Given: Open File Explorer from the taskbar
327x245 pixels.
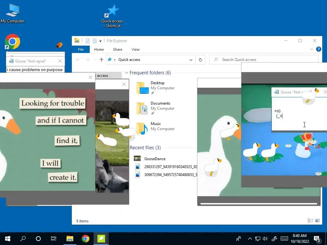Looking at the screenshot, I should click(x=70, y=239).
